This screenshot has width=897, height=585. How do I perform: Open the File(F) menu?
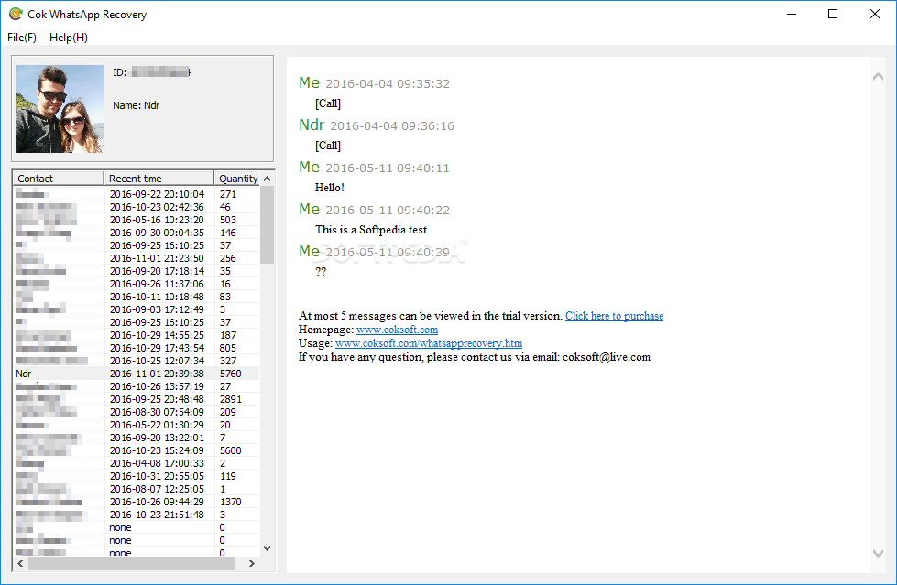[x=22, y=38]
